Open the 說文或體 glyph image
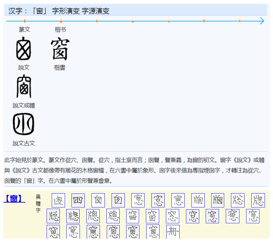Screen dimensions: 273x242 coord(24,86)
